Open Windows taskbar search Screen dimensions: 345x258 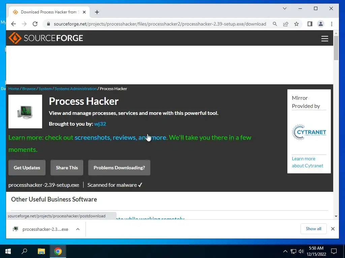(24, 251)
